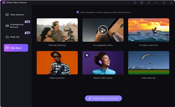The image size is (175, 107).
Task: Click sparkle icon in Intelligent detection button
Action: pos(90,99)
